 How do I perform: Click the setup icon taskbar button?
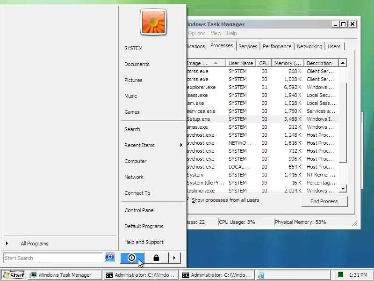tap(293, 275)
